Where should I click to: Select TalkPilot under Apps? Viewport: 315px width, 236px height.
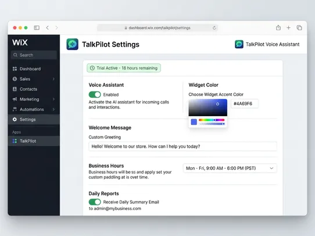pos(34,141)
